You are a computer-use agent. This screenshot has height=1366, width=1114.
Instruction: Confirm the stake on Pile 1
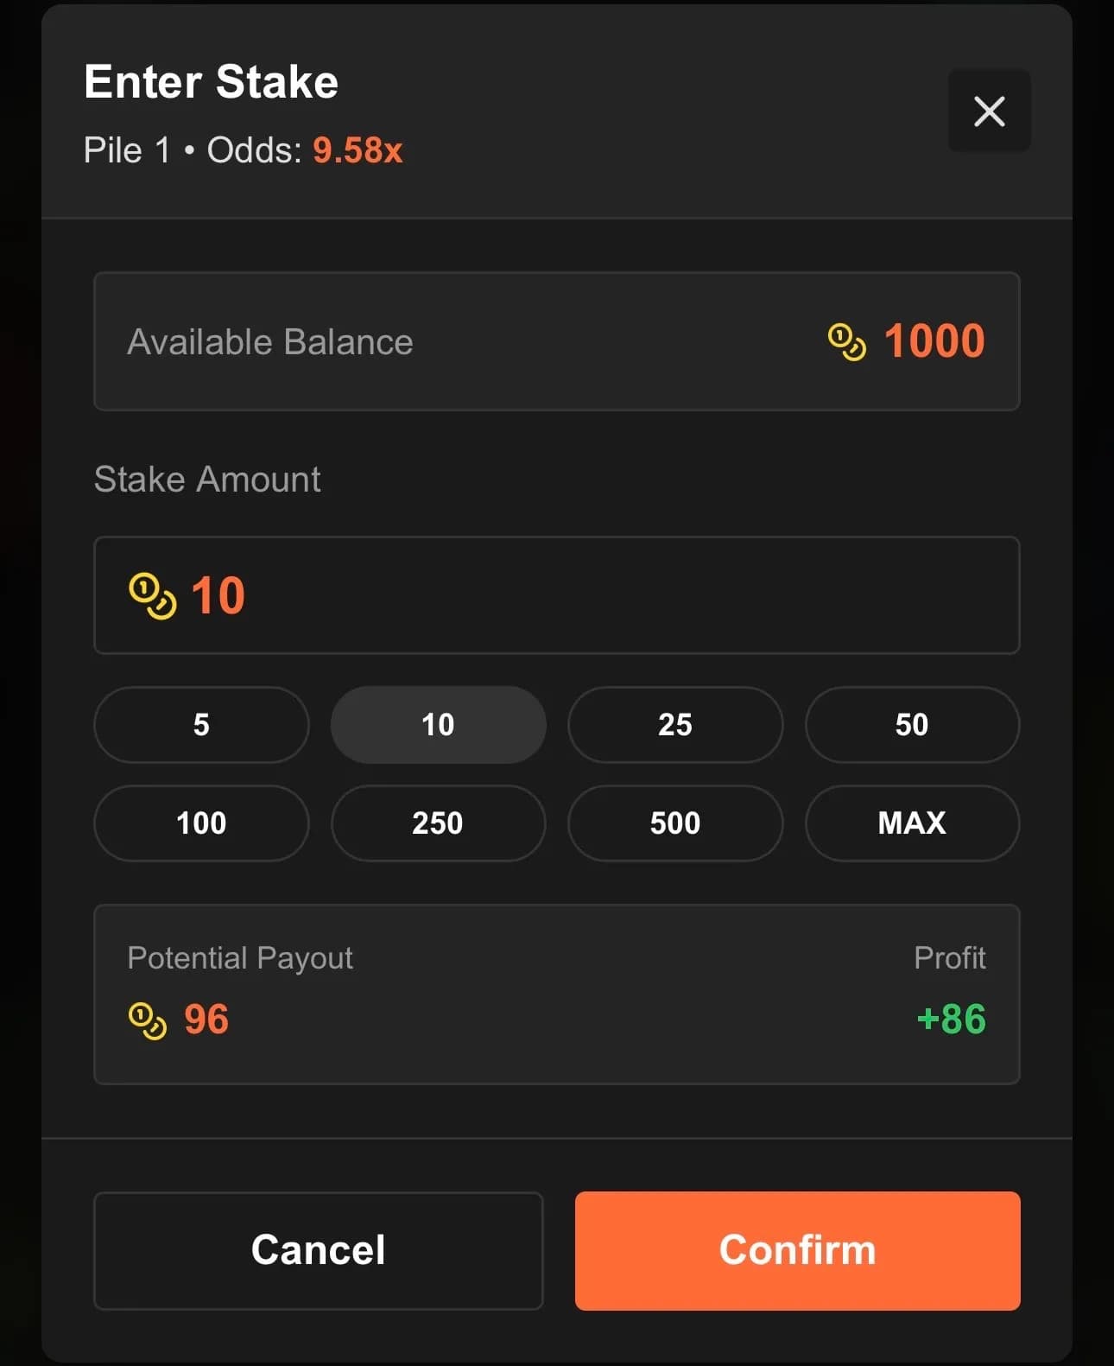tap(797, 1250)
